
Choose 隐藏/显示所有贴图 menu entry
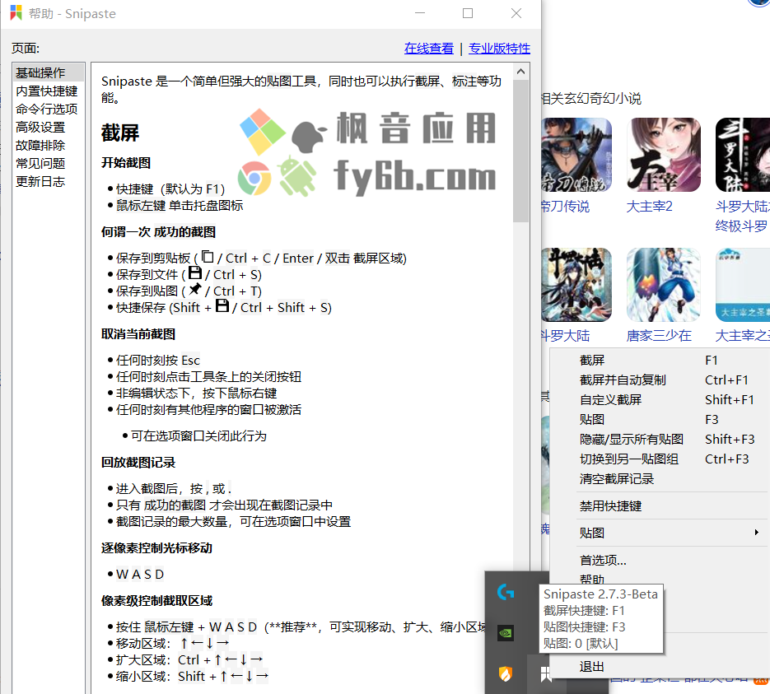coord(658,440)
